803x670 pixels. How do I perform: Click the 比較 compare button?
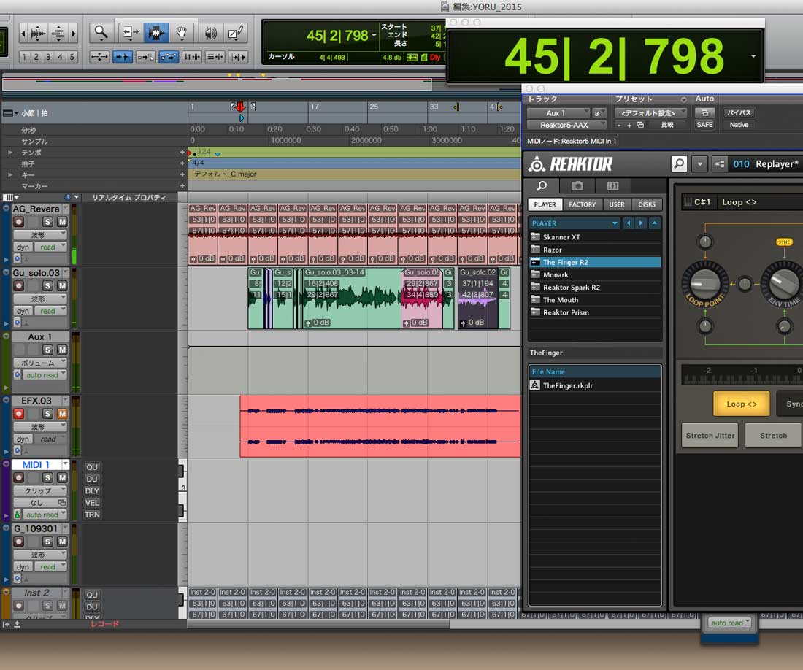(x=667, y=125)
